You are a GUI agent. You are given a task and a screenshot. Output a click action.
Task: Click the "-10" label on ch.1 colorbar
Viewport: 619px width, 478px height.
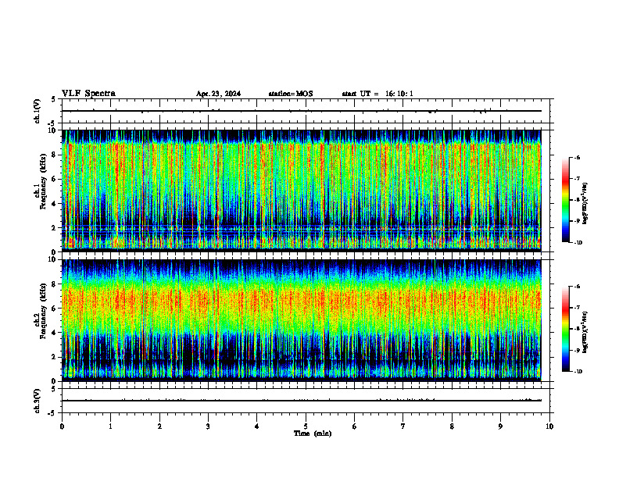578,243
